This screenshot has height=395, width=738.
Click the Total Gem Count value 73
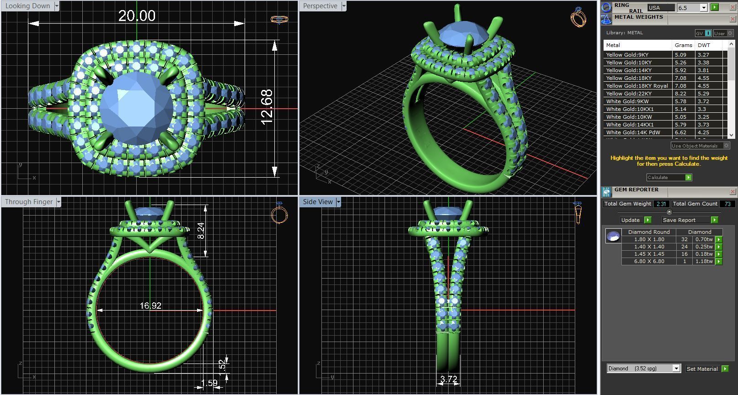(x=727, y=204)
